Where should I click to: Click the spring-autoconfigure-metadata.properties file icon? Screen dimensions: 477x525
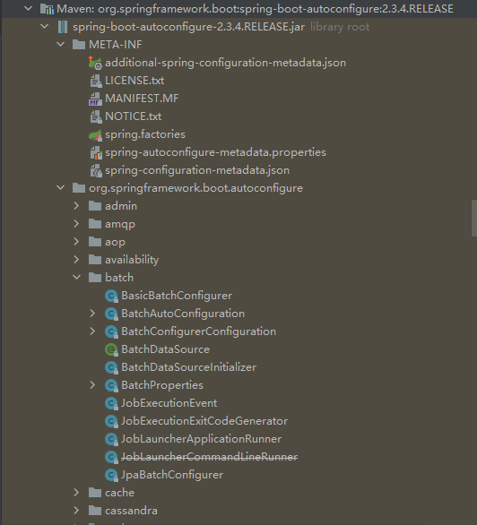point(96,152)
